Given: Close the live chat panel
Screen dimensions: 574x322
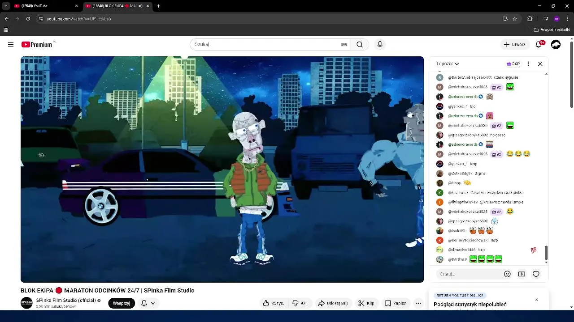Looking at the screenshot, I should 540,64.
